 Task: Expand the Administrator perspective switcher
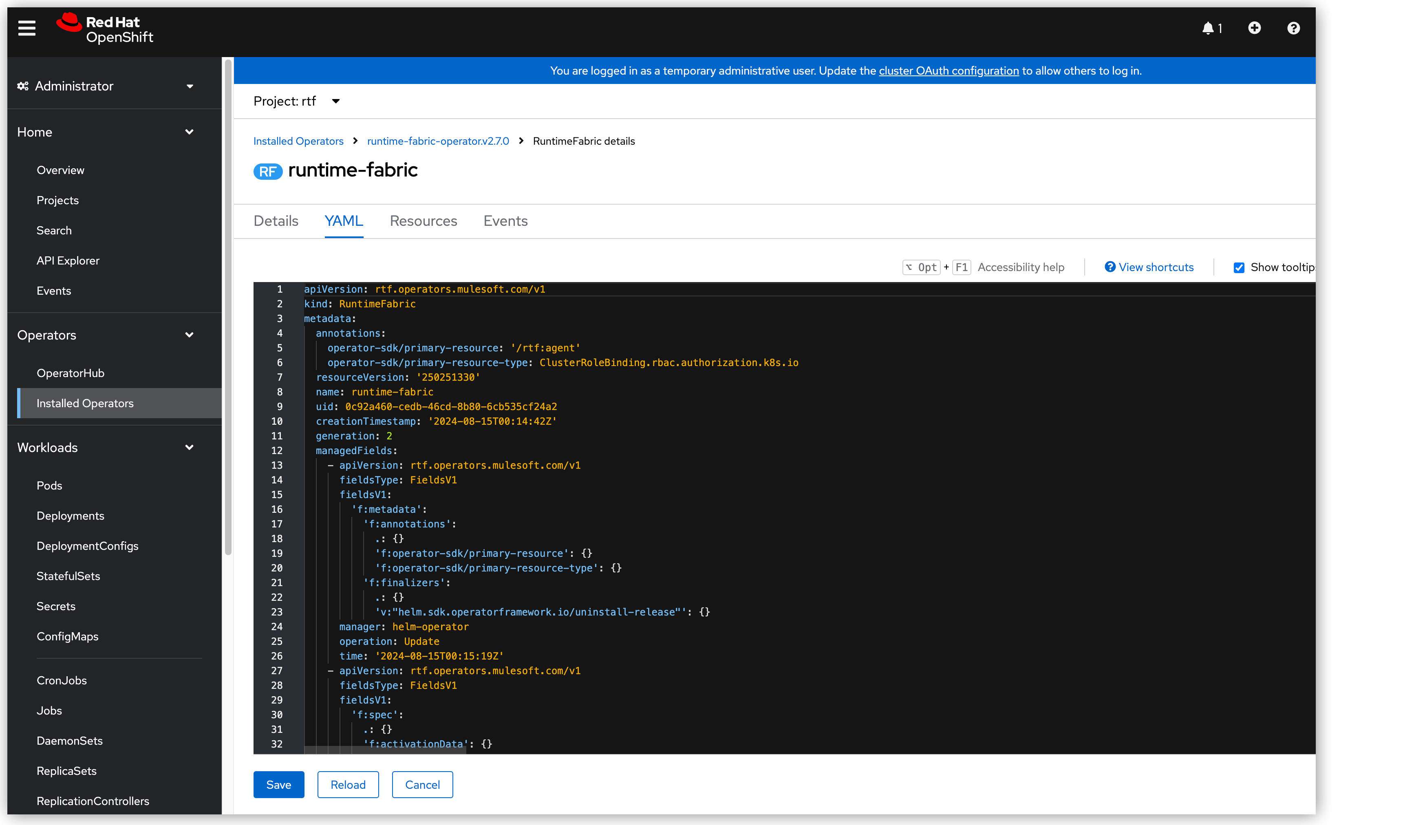(190, 86)
